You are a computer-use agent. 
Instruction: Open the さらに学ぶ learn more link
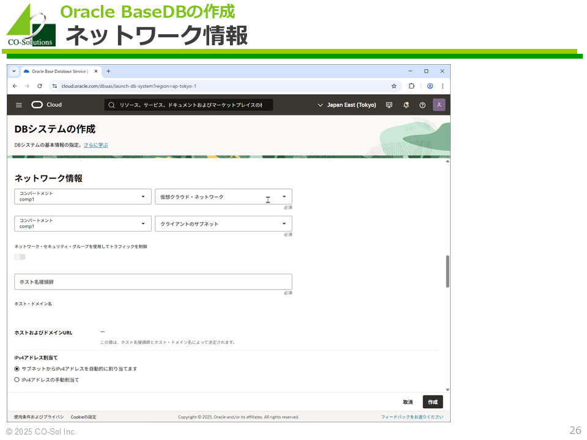click(x=96, y=145)
